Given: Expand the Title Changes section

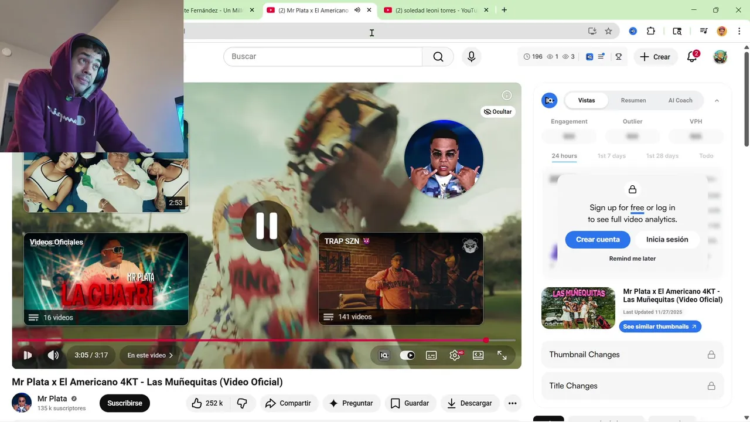Looking at the screenshot, I should coord(632,386).
